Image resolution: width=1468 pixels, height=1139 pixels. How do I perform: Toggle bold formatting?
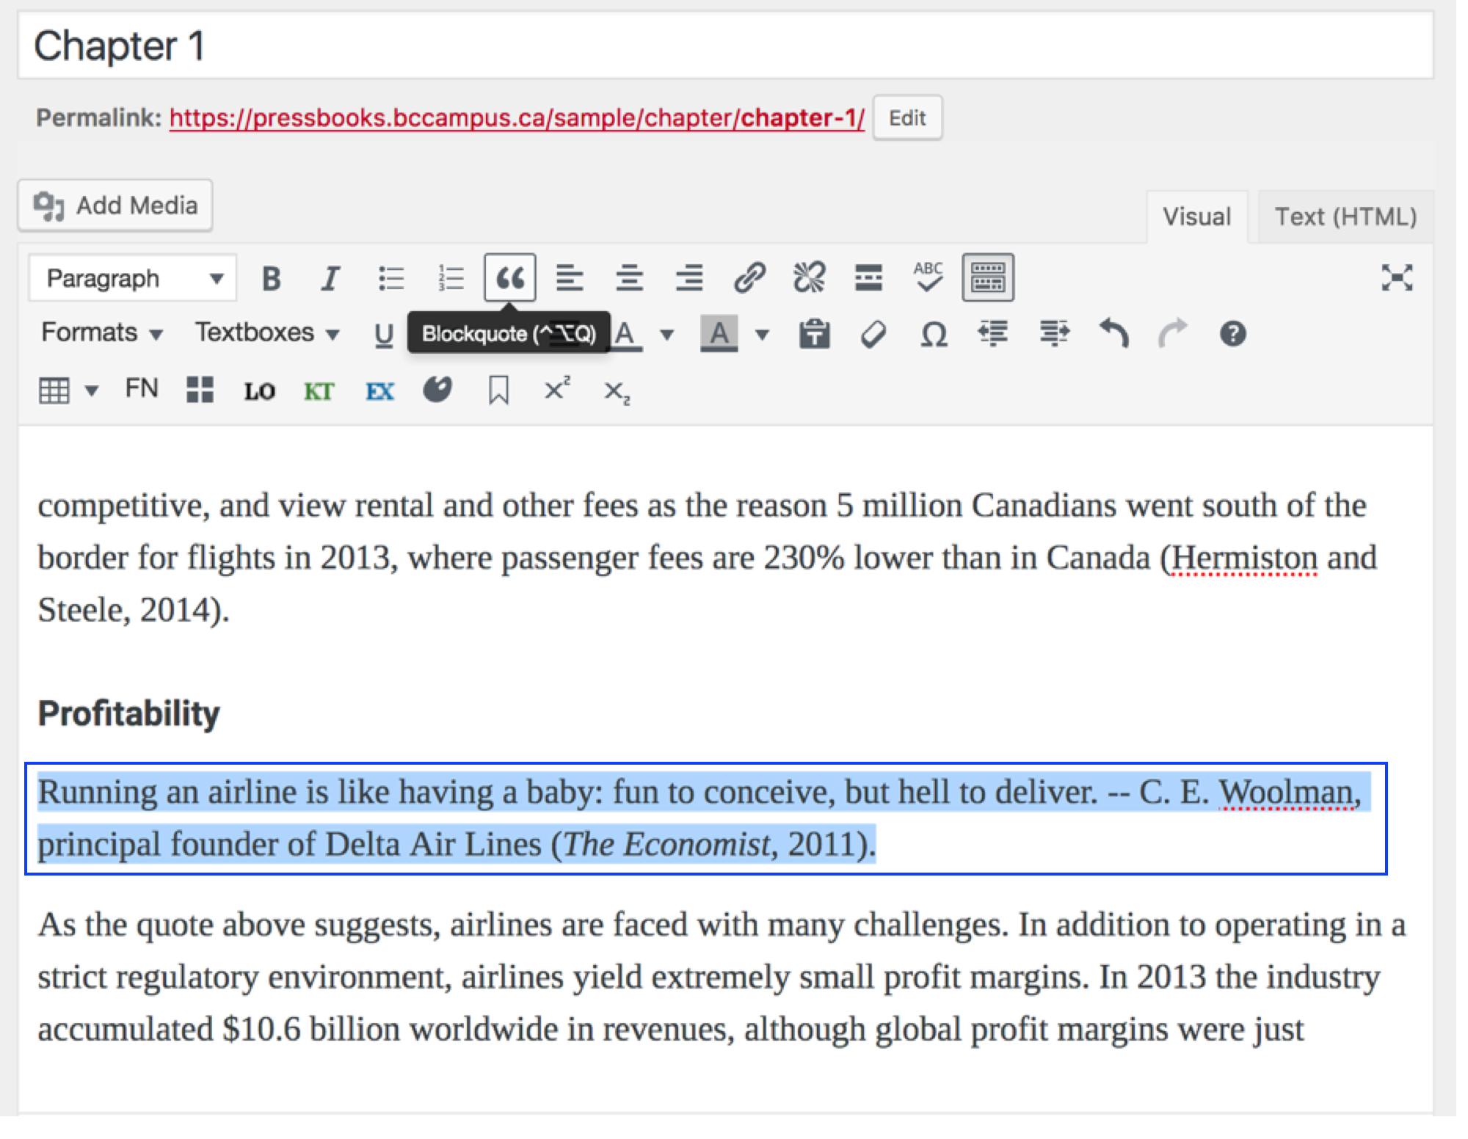click(271, 278)
